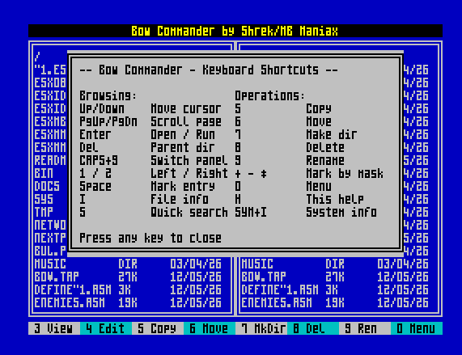Open 0 Menu in the bottom key bar
Viewport: 462px width, 355px height.
click(417, 328)
